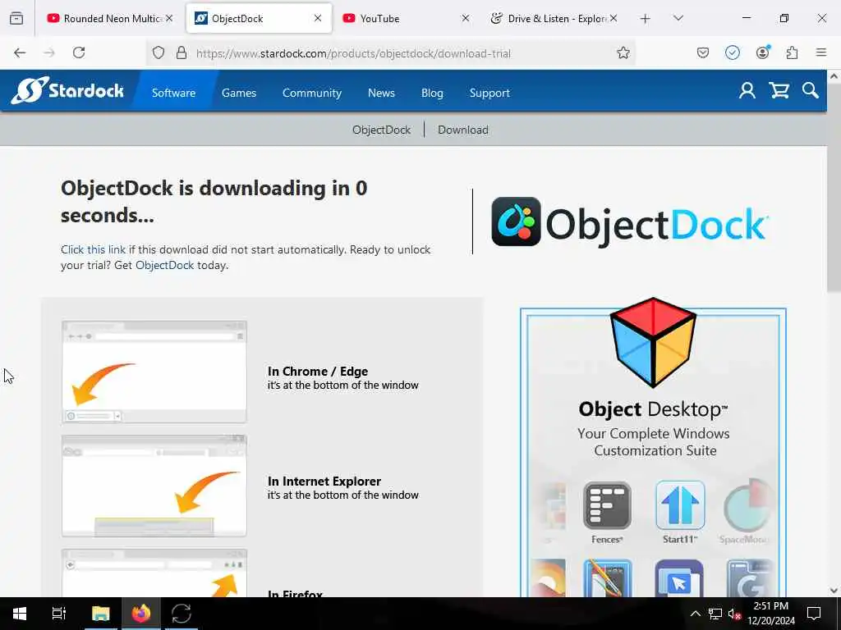Click the Internet Explorer instruction thumbnail
Screen dimensions: 841x630
[154, 486]
